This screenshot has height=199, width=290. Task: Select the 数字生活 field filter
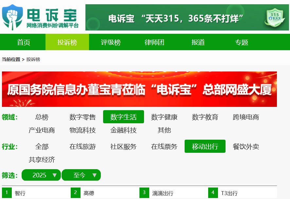123,117
